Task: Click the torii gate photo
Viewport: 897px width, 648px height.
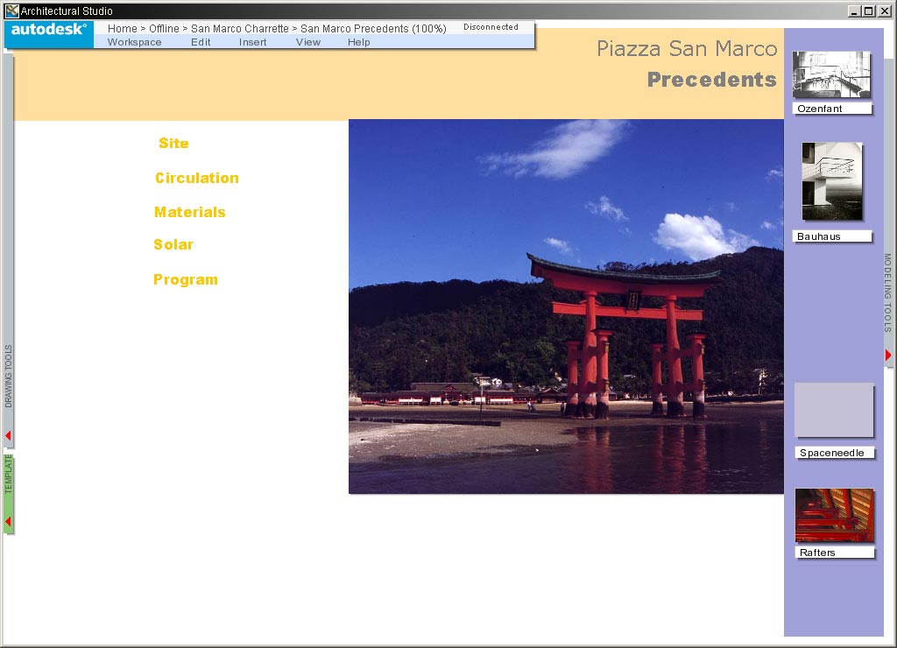Action: click(567, 306)
